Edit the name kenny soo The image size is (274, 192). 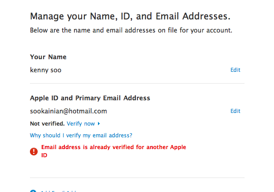(x=235, y=70)
